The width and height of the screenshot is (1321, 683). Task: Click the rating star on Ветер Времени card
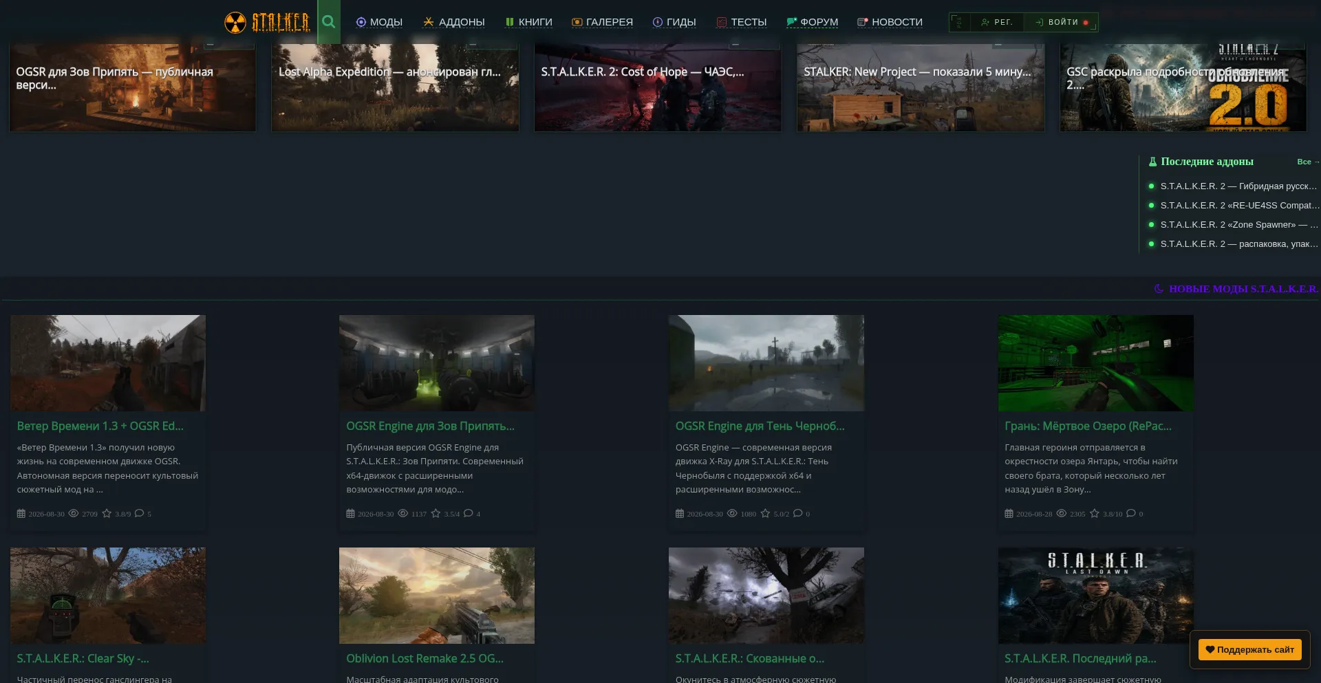pos(107,513)
